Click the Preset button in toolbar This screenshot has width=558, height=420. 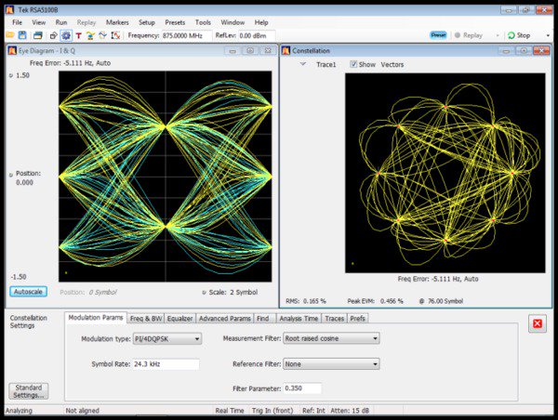438,35
